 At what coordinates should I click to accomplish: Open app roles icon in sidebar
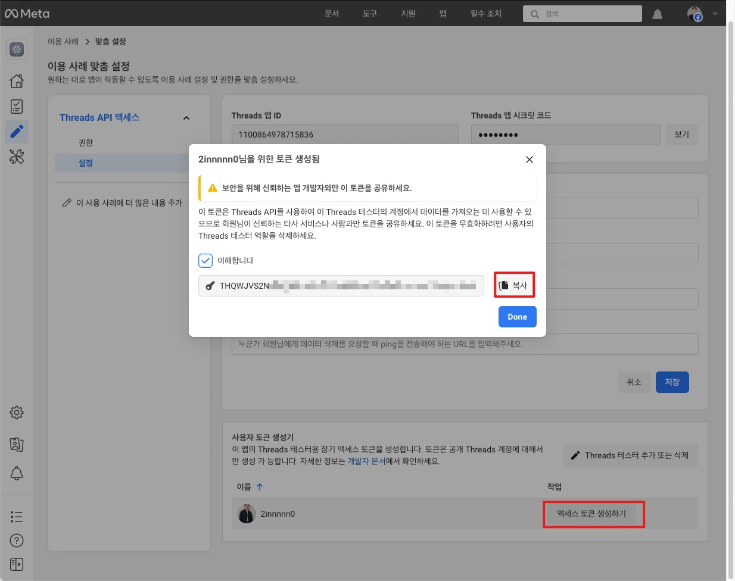coord(17,444)
